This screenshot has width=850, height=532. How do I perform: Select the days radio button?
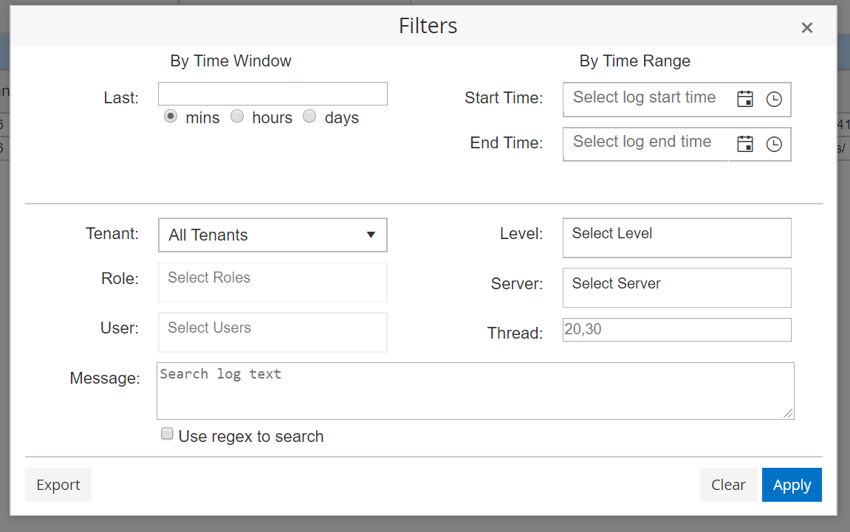(x=309, y=117)
